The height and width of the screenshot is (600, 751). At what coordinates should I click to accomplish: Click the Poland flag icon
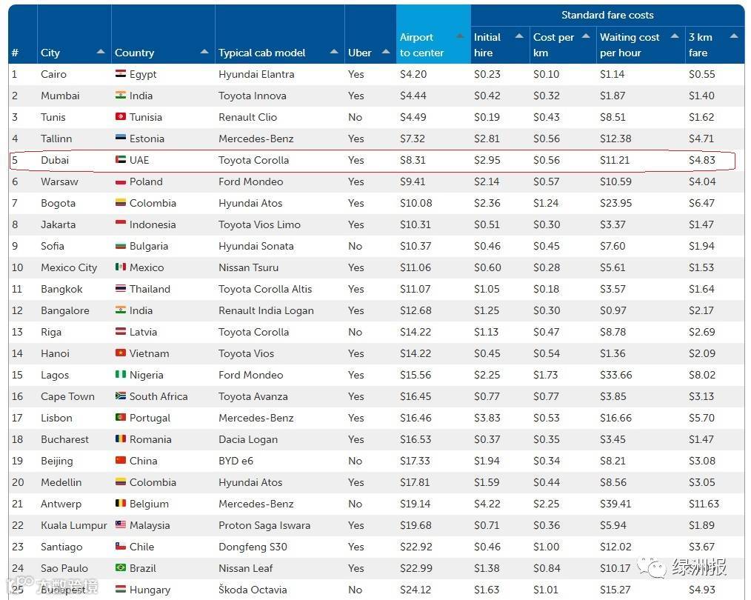click(121, 181)
